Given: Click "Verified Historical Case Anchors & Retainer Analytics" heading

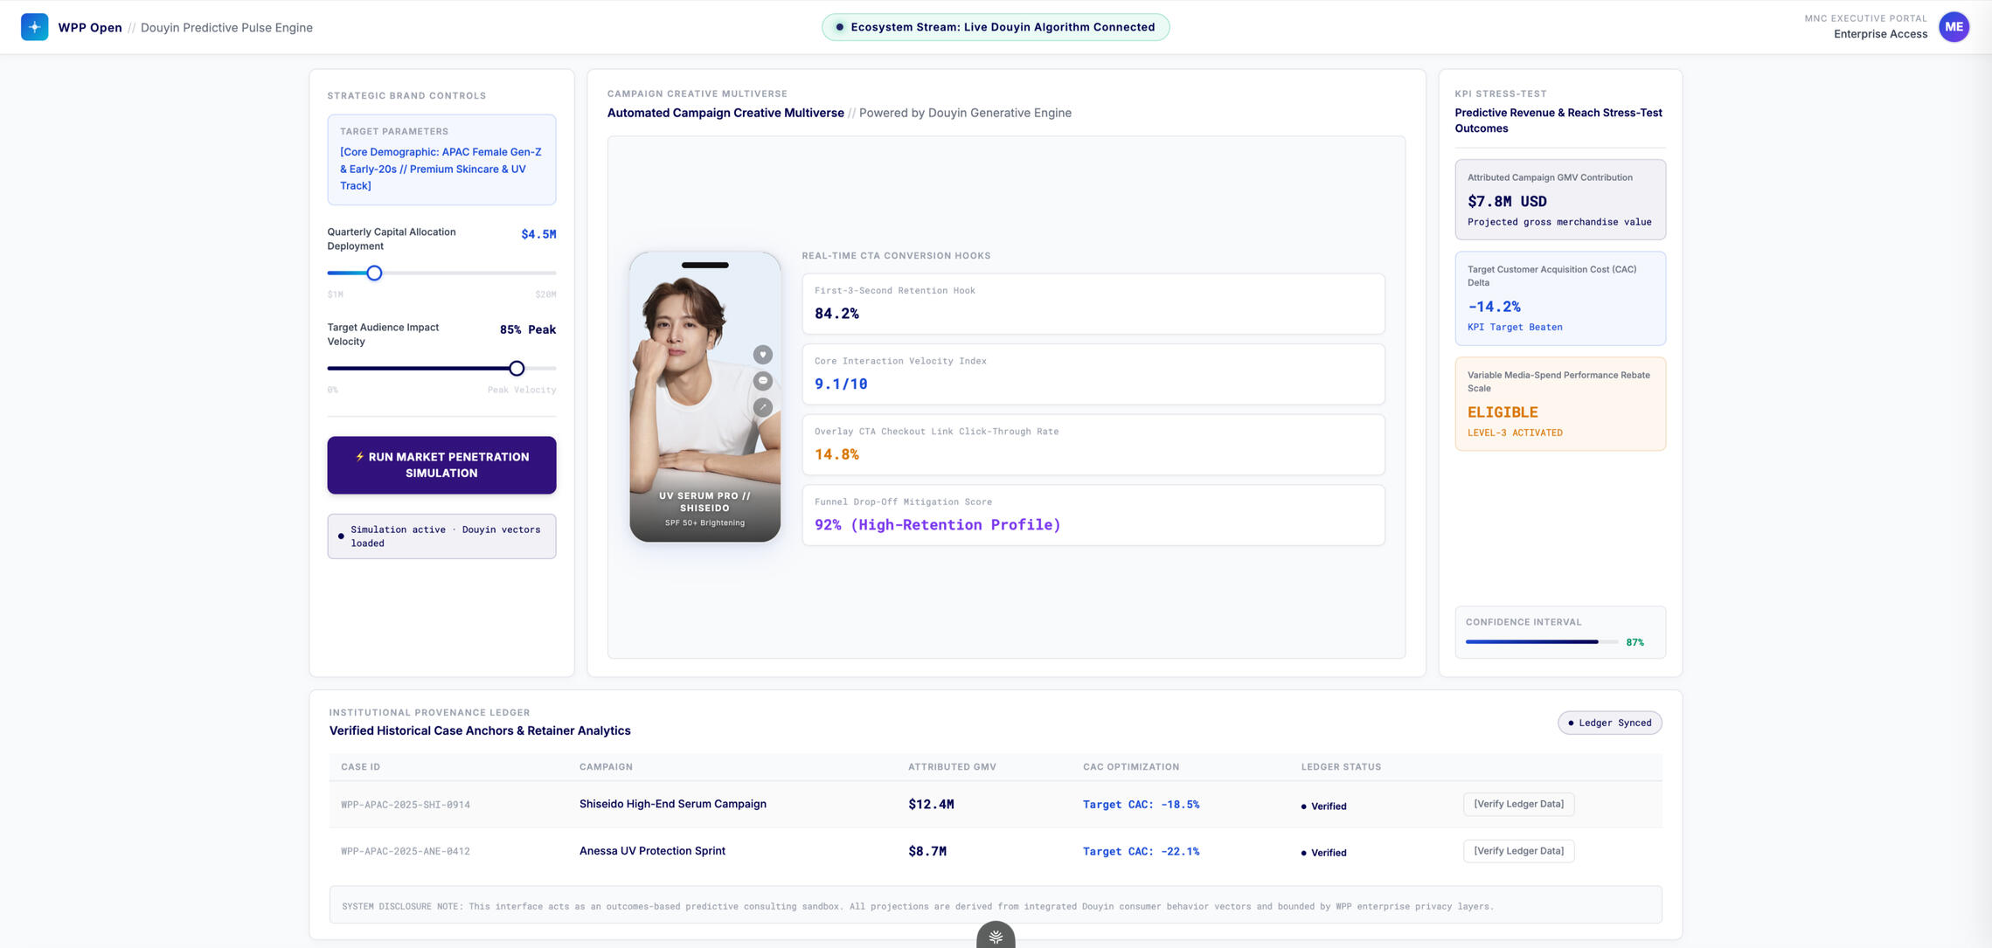Looking at the screenshot, I should pos(480,730).
